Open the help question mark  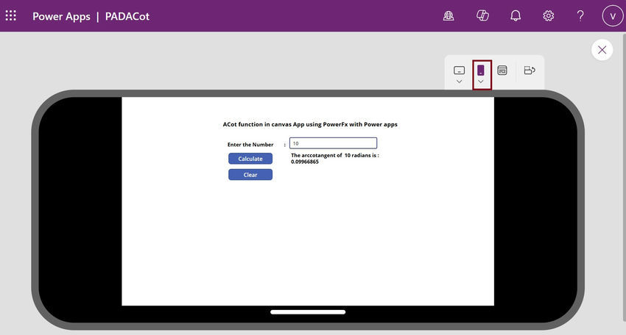pyautogui.click(x=580, y=15)
